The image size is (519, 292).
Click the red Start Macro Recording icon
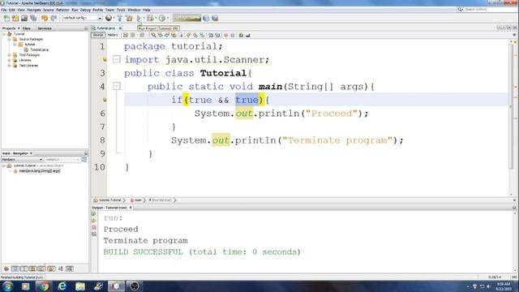(226, 35)
